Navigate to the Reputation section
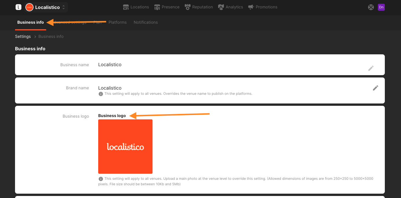401x198 pixels. coord(199,7)
